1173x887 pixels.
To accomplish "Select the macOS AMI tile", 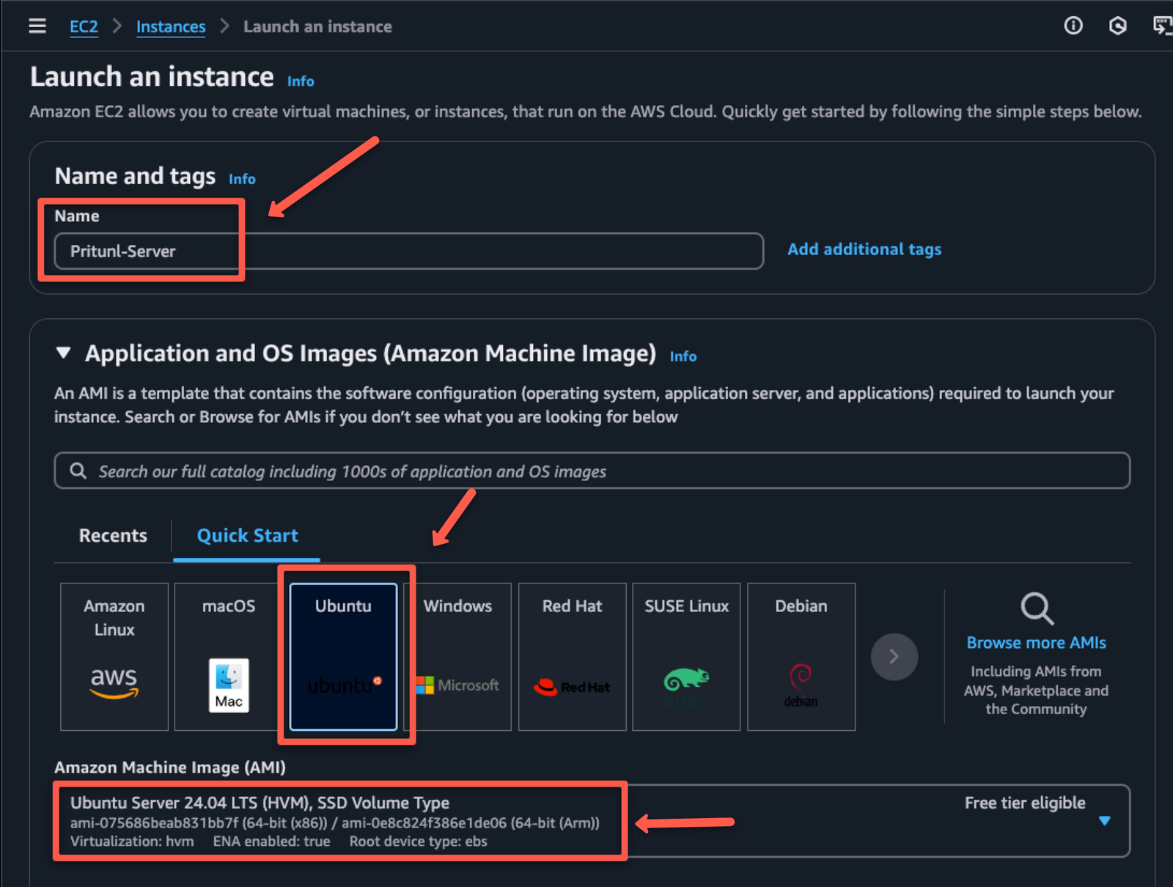I will 228,656.
